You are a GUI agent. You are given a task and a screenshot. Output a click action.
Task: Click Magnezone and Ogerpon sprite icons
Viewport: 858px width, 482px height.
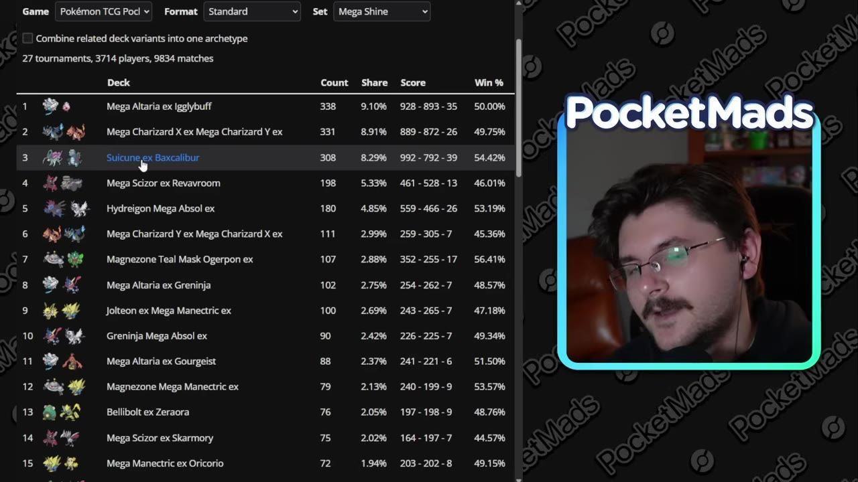click(x=62, y=259)
